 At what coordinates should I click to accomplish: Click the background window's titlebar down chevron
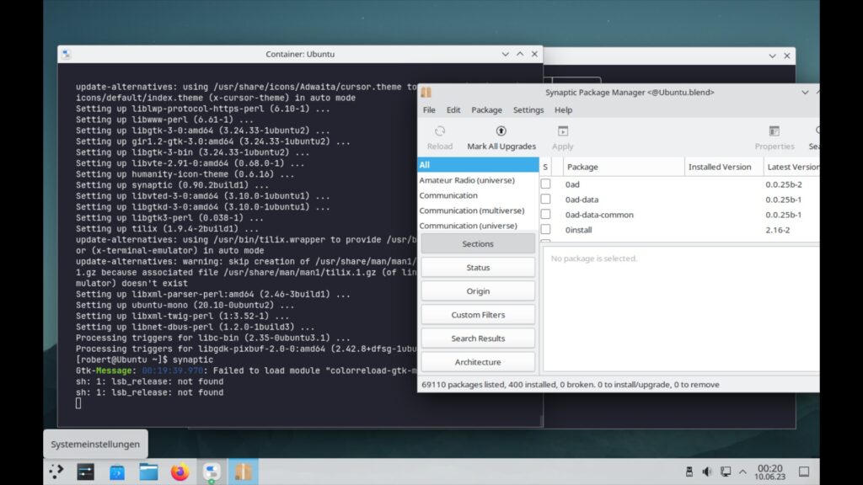click(x=772, y=56)
